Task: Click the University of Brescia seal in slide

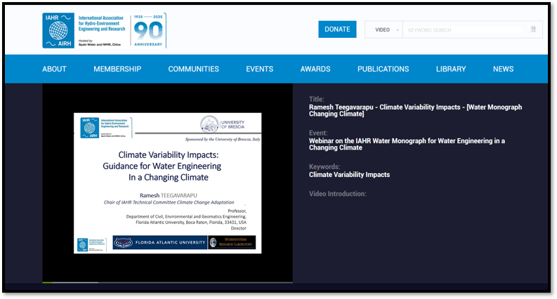Action: coord(209,124)
